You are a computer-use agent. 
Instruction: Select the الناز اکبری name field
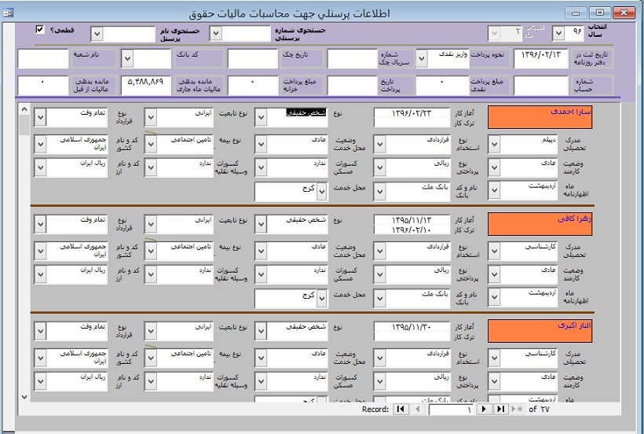pyautogui.click(x=540, y=331)
